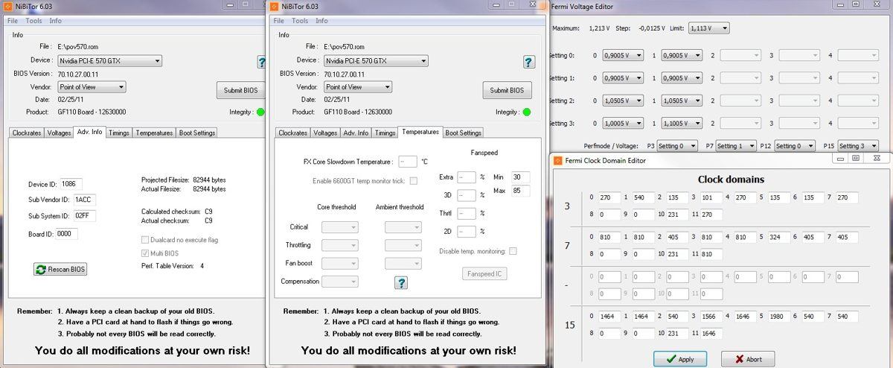Click domain 5 field showing 324 in row 7
This screenshot has height=368, width=893.
pos(778,237)
